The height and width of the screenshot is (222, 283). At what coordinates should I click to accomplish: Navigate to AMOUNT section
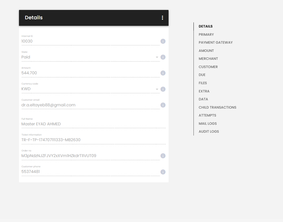pos(206,51)
